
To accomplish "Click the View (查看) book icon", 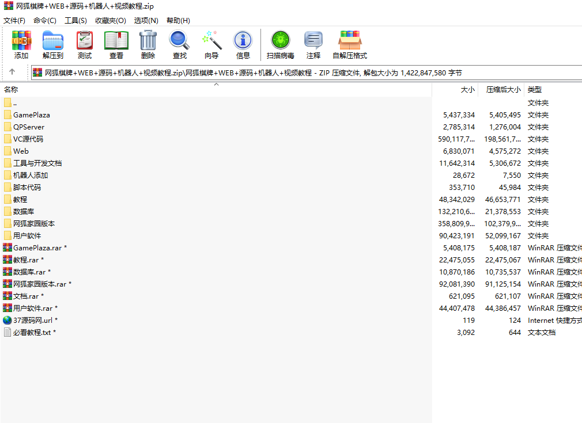I will pos(116,40).
